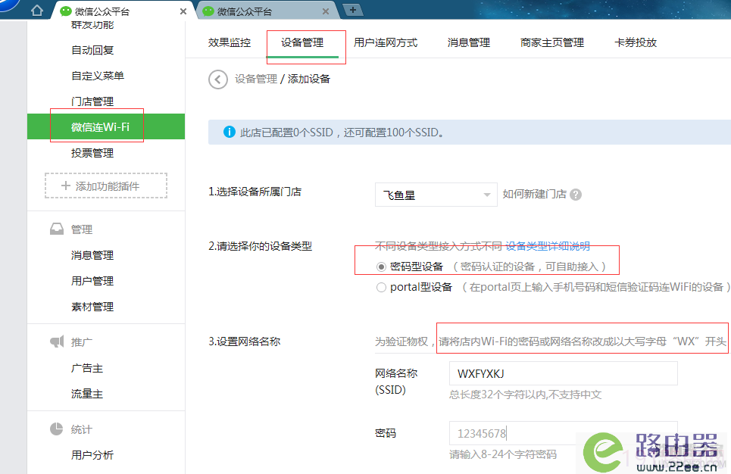Open the top 消息管理 tab
This screenshot has height=474, width=731.
[469, 42]
